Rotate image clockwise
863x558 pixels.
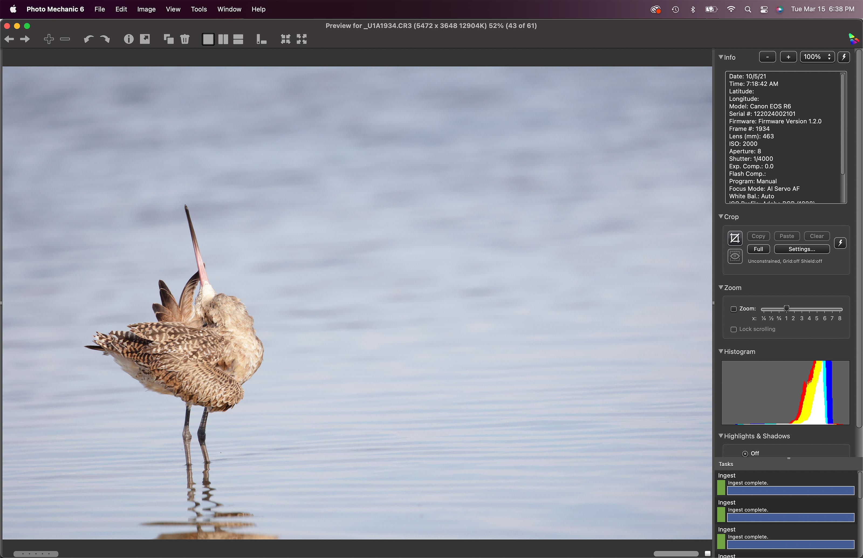[x=105, y=39]
